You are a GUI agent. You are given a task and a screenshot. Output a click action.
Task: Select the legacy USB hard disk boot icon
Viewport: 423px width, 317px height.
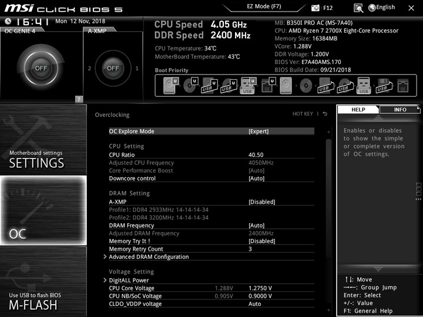(x=326, y=86)
